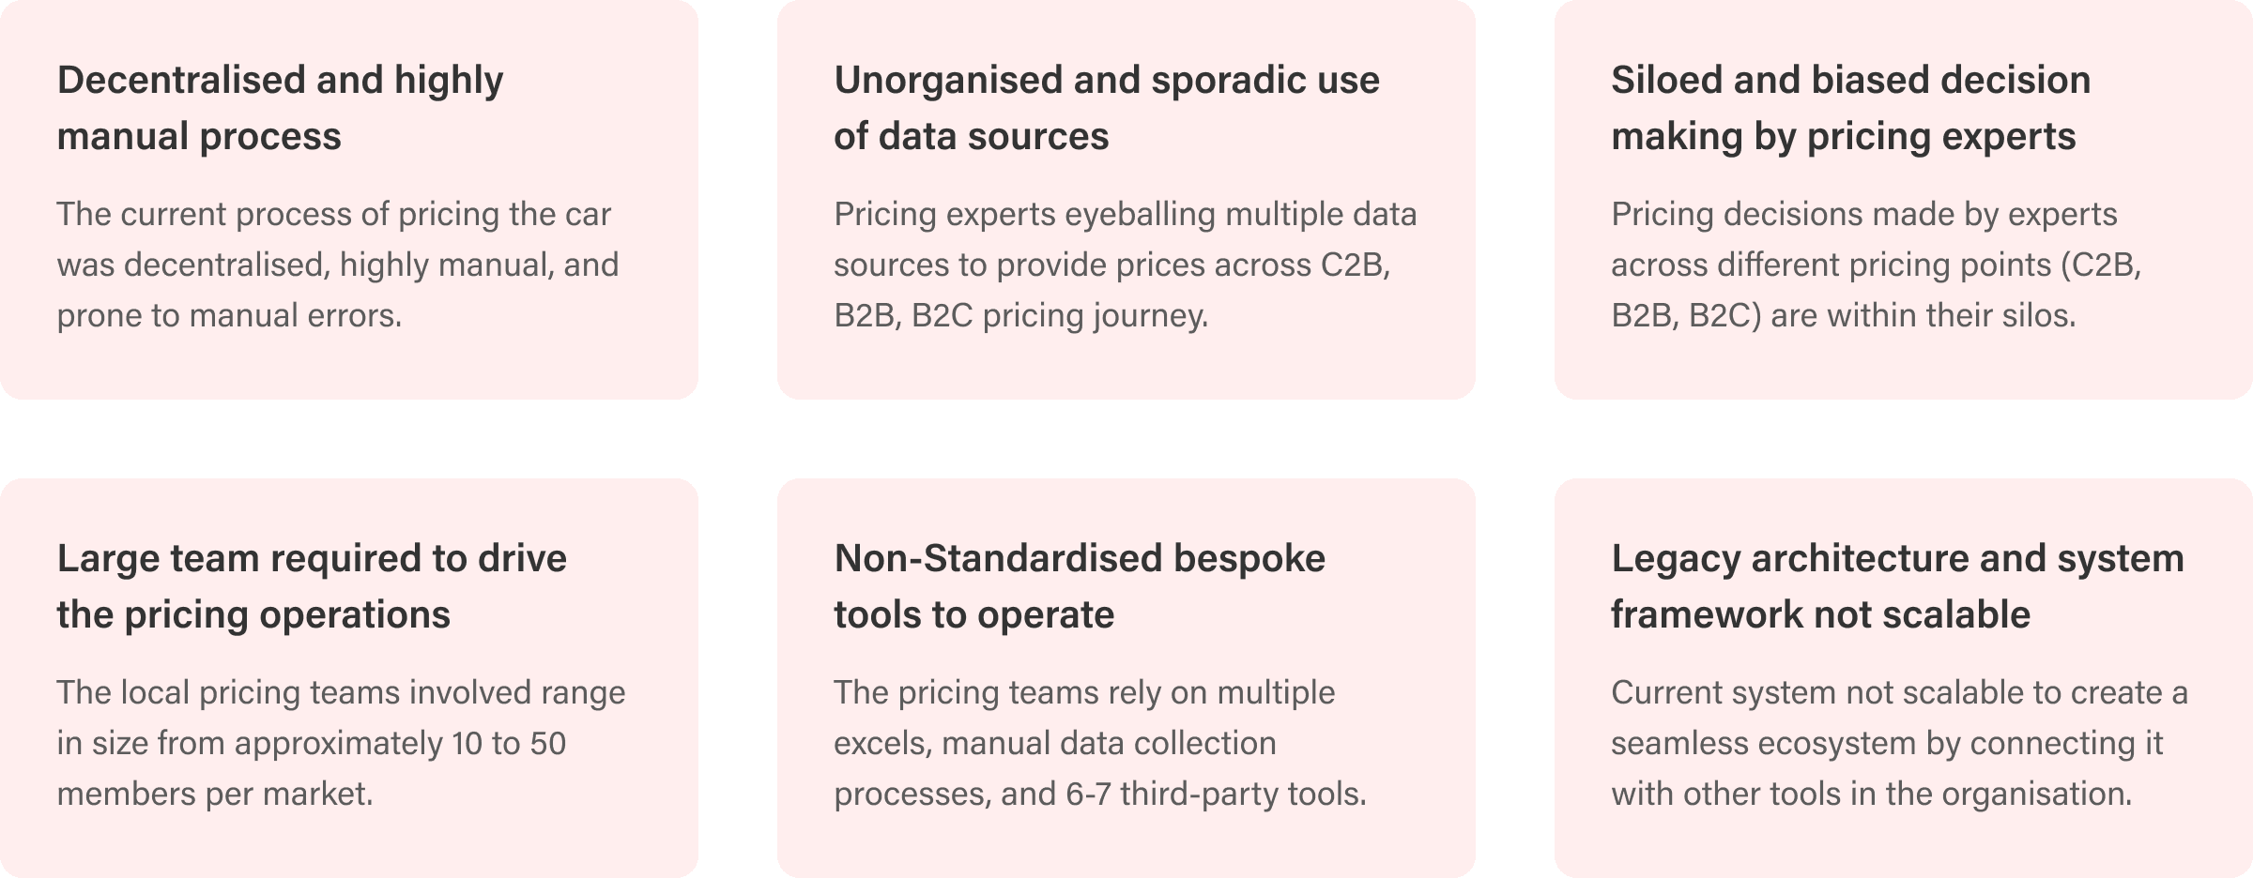Click '6-7 third-party tools' text
This screenshot has height=878, width=2253.
click(1216, 794)
